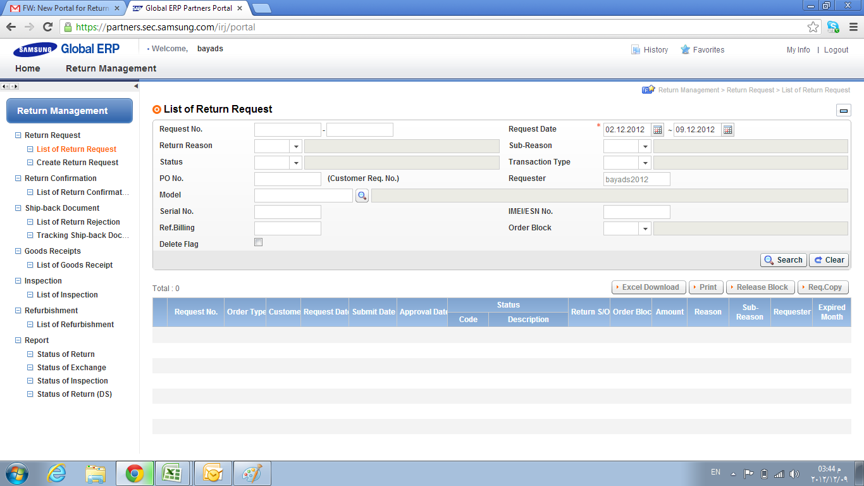
Task: Click the Ref.Billing input field
Action: point(288,228)
